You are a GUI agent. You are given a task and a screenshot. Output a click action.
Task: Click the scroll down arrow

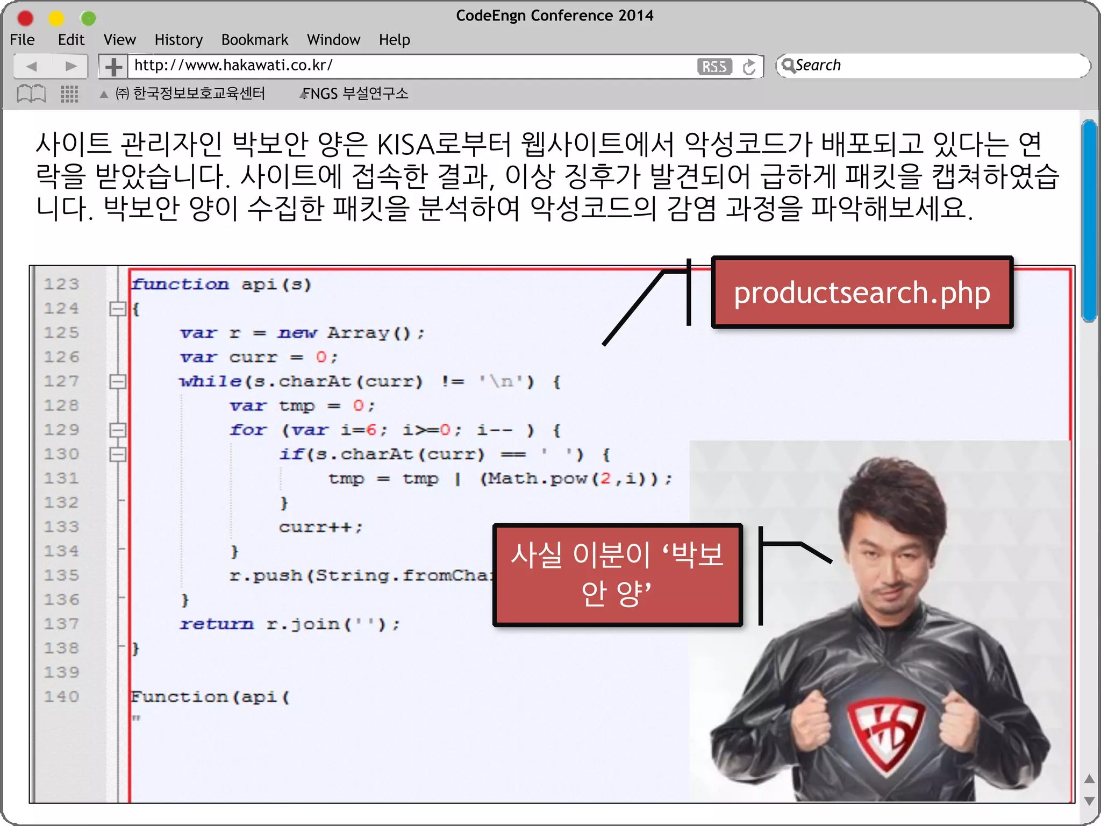[x=1089, y=801]
